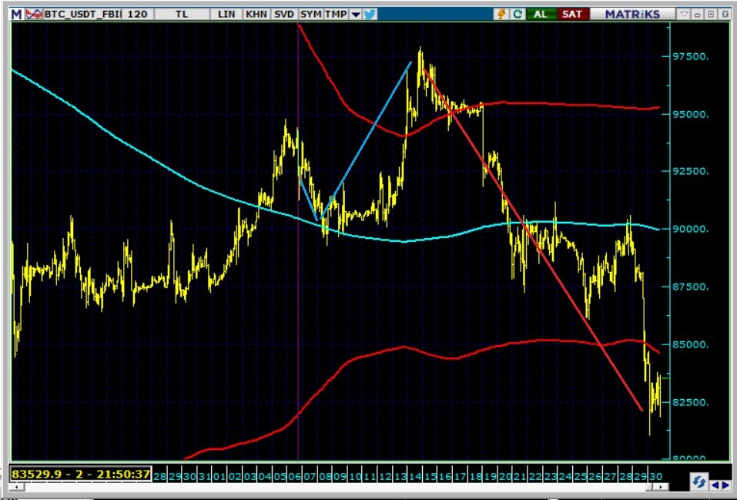The height and width of the screenshot is (500, 737).
Task: Select the TL currency field
Action: (182, 14)
